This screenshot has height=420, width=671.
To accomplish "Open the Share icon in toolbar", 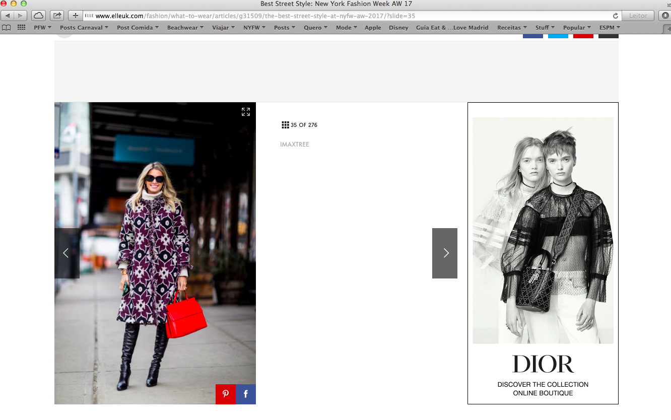I will pyautogui.click(x=57, y=16).
